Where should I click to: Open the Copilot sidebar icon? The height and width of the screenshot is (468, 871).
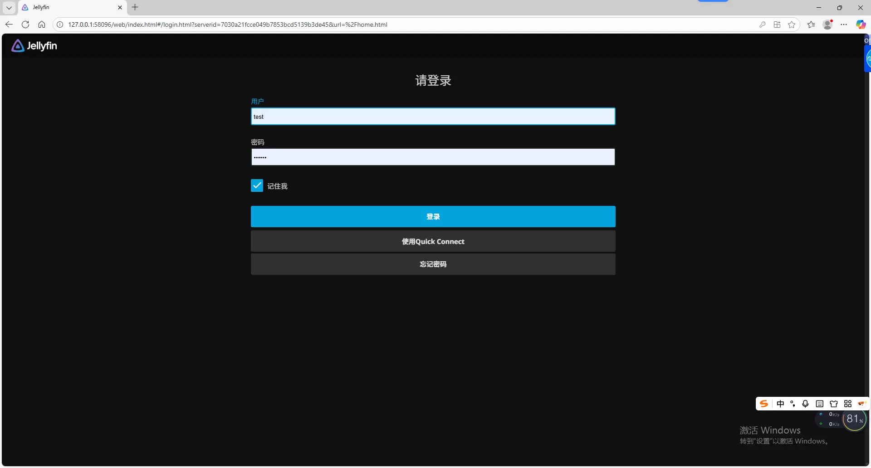[x=861, y=24]
